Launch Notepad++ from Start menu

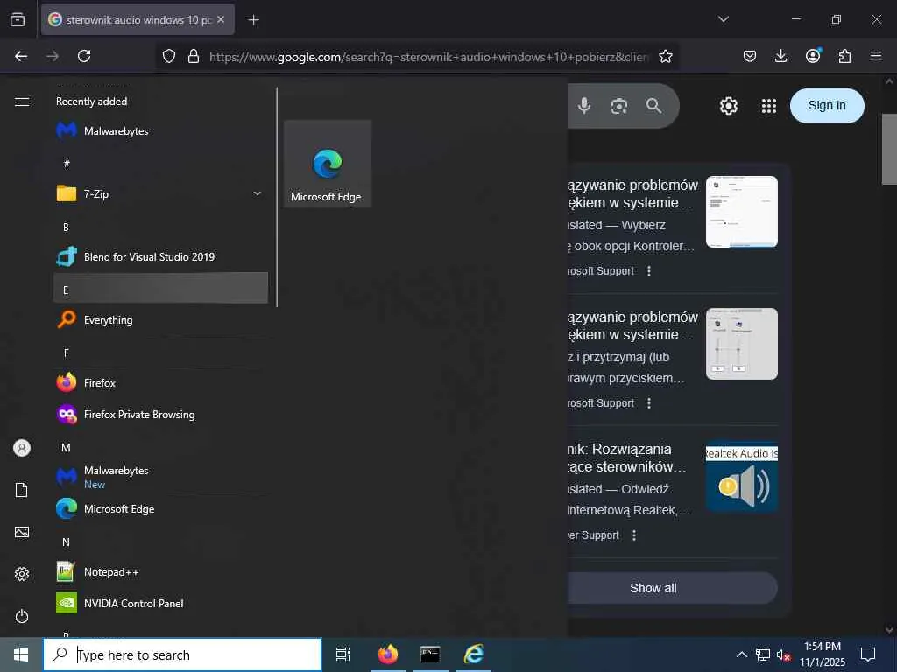pyautogui.click(x=160, y=571)
